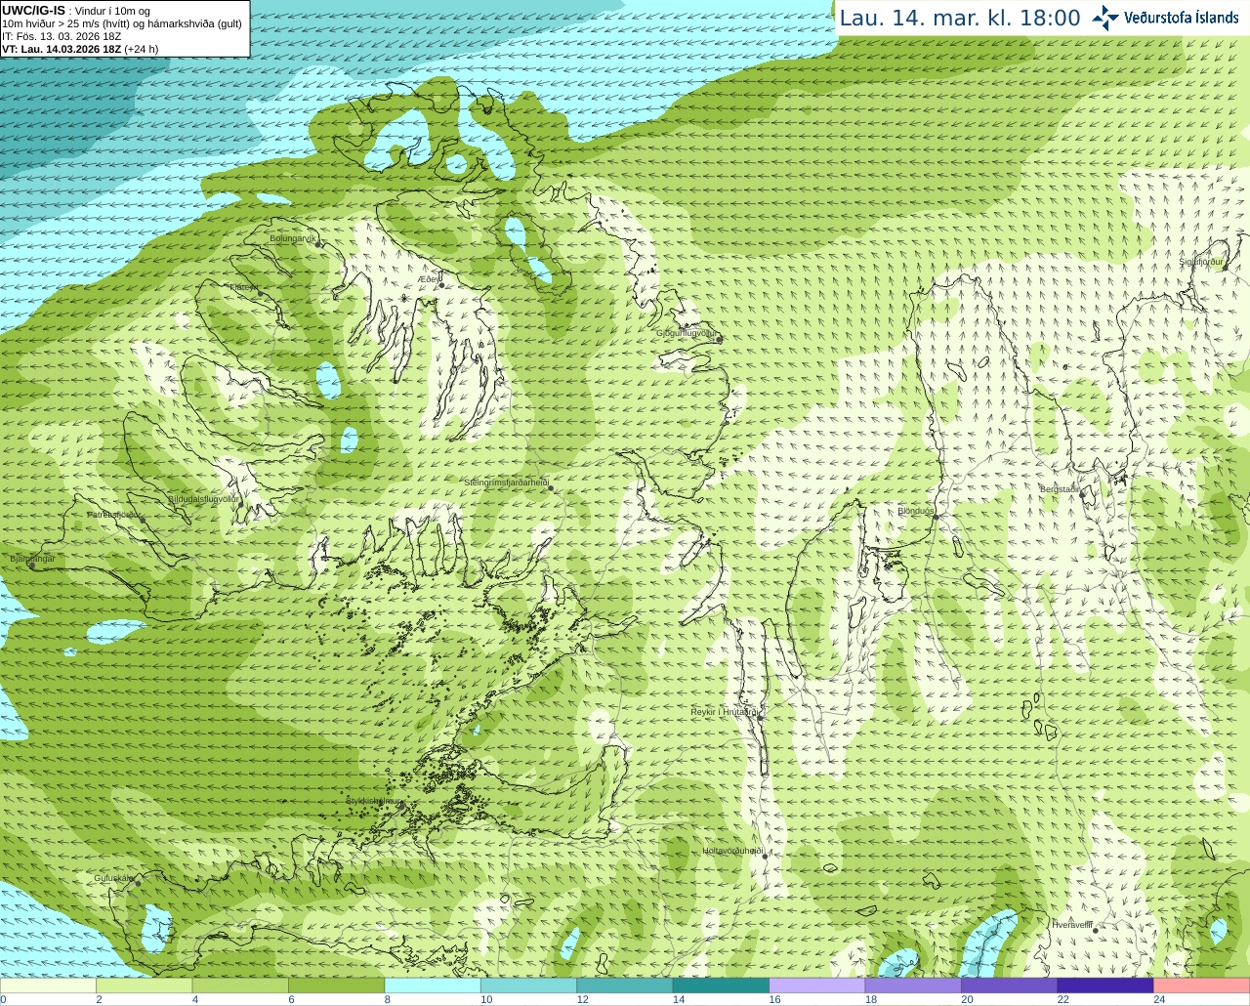Click the Hveravellir station marker
Viewport: 1250px width, 1006px height.
[1096, 930]
